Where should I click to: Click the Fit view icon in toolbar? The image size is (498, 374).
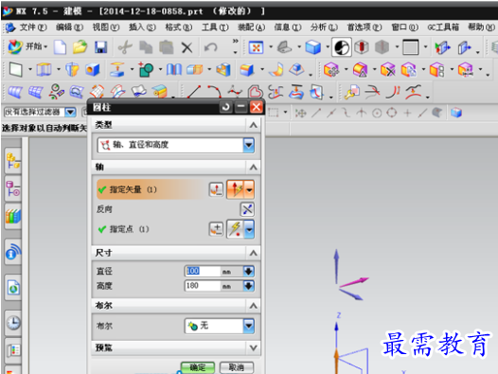[x=256, y=47]
